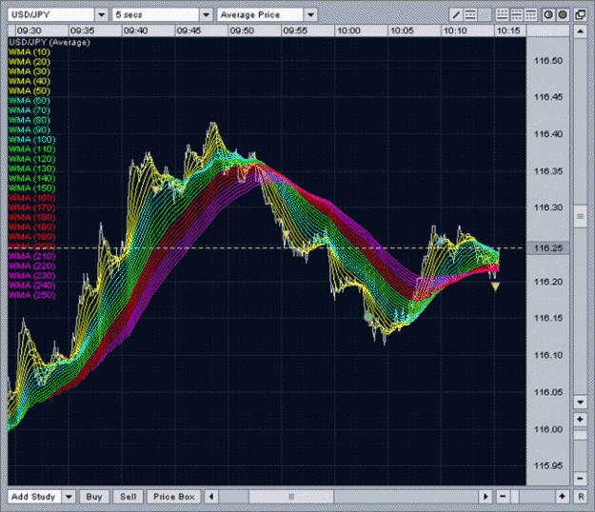Click the horizontal scrollbar right arrow
Screen dimensions: 595x512
pos(486,497)
